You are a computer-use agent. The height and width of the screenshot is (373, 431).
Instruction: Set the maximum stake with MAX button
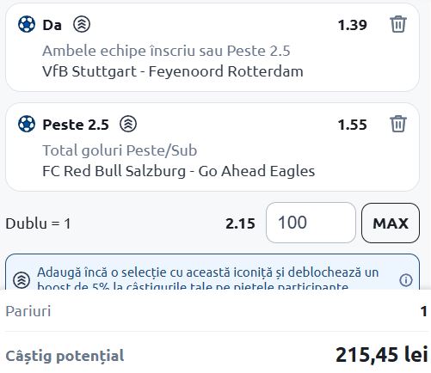coord(391,223)
